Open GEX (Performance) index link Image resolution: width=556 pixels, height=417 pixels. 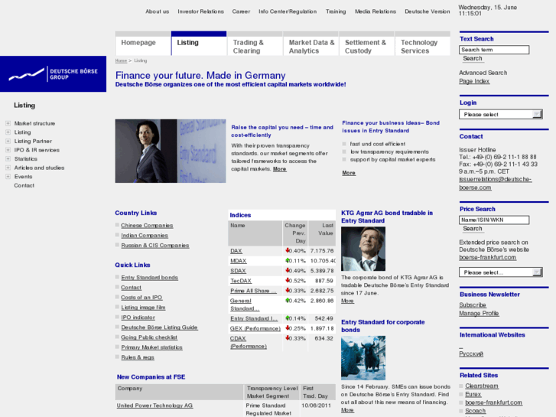255,329
